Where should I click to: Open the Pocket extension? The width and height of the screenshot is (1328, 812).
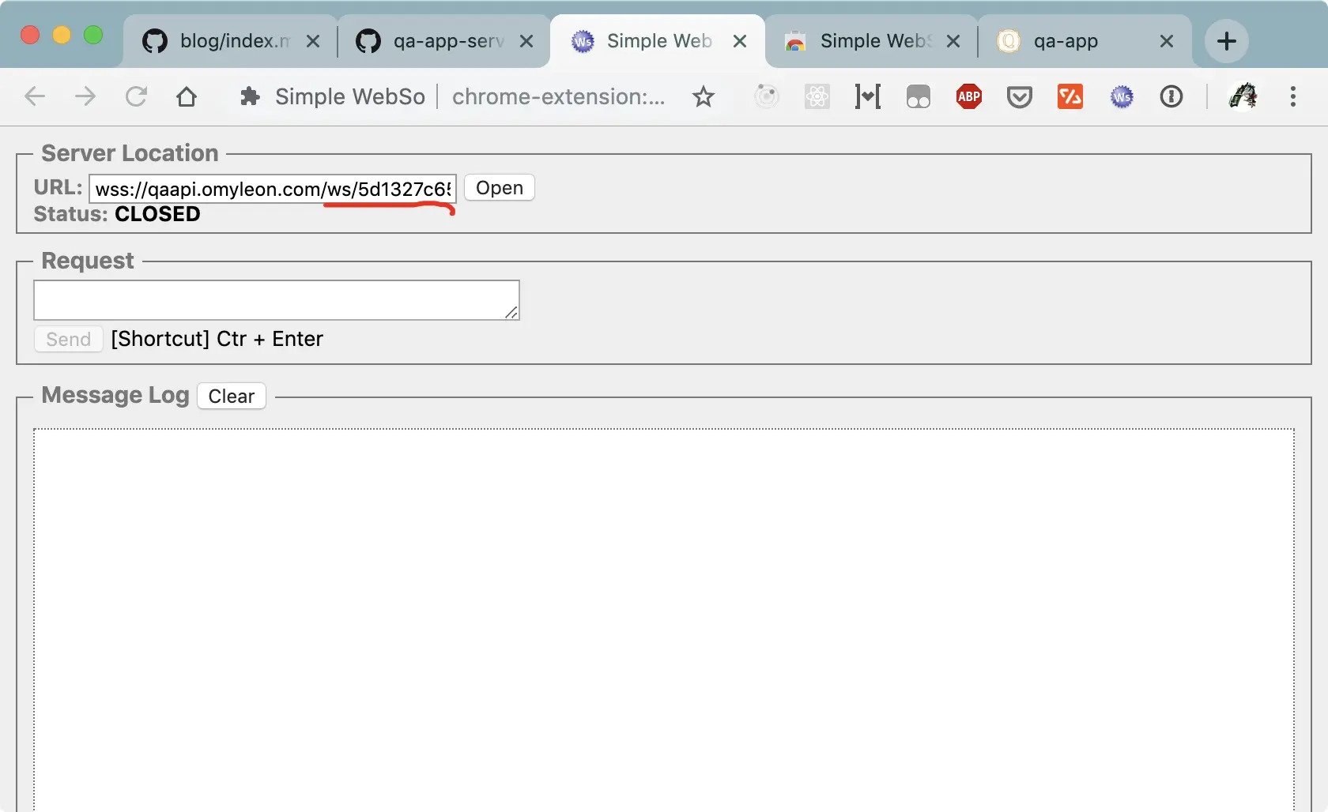click(x=1019, y=96)
